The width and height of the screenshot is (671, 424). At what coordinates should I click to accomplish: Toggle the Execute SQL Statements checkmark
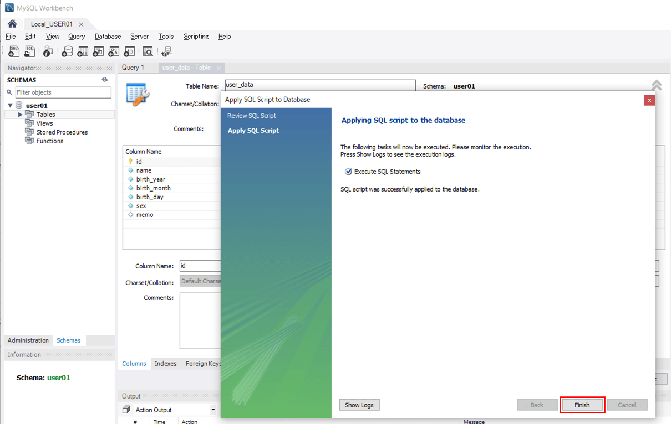point(348,172)
